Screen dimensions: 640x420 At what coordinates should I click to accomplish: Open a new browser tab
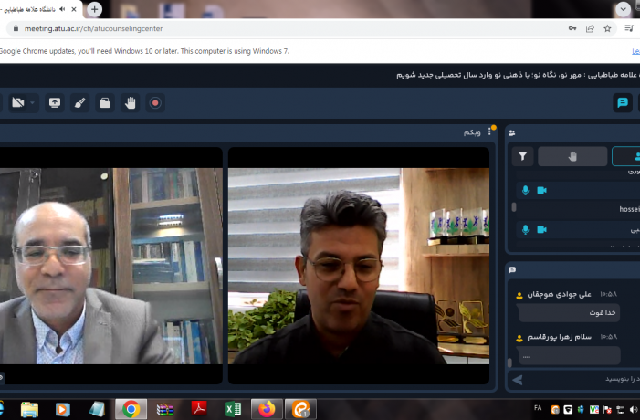(x=94, y=9)
